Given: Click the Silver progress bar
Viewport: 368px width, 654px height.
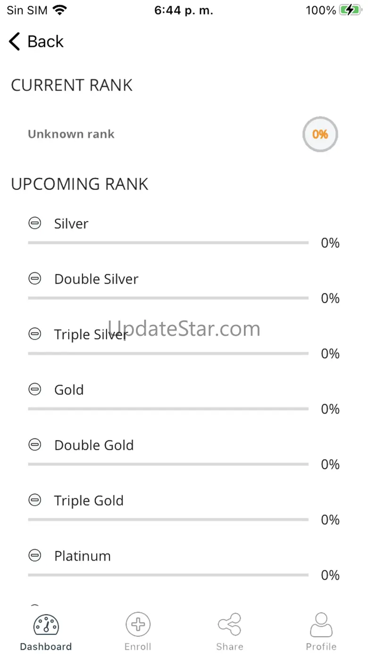Looking at the screenshot, I should pos(168,243).
